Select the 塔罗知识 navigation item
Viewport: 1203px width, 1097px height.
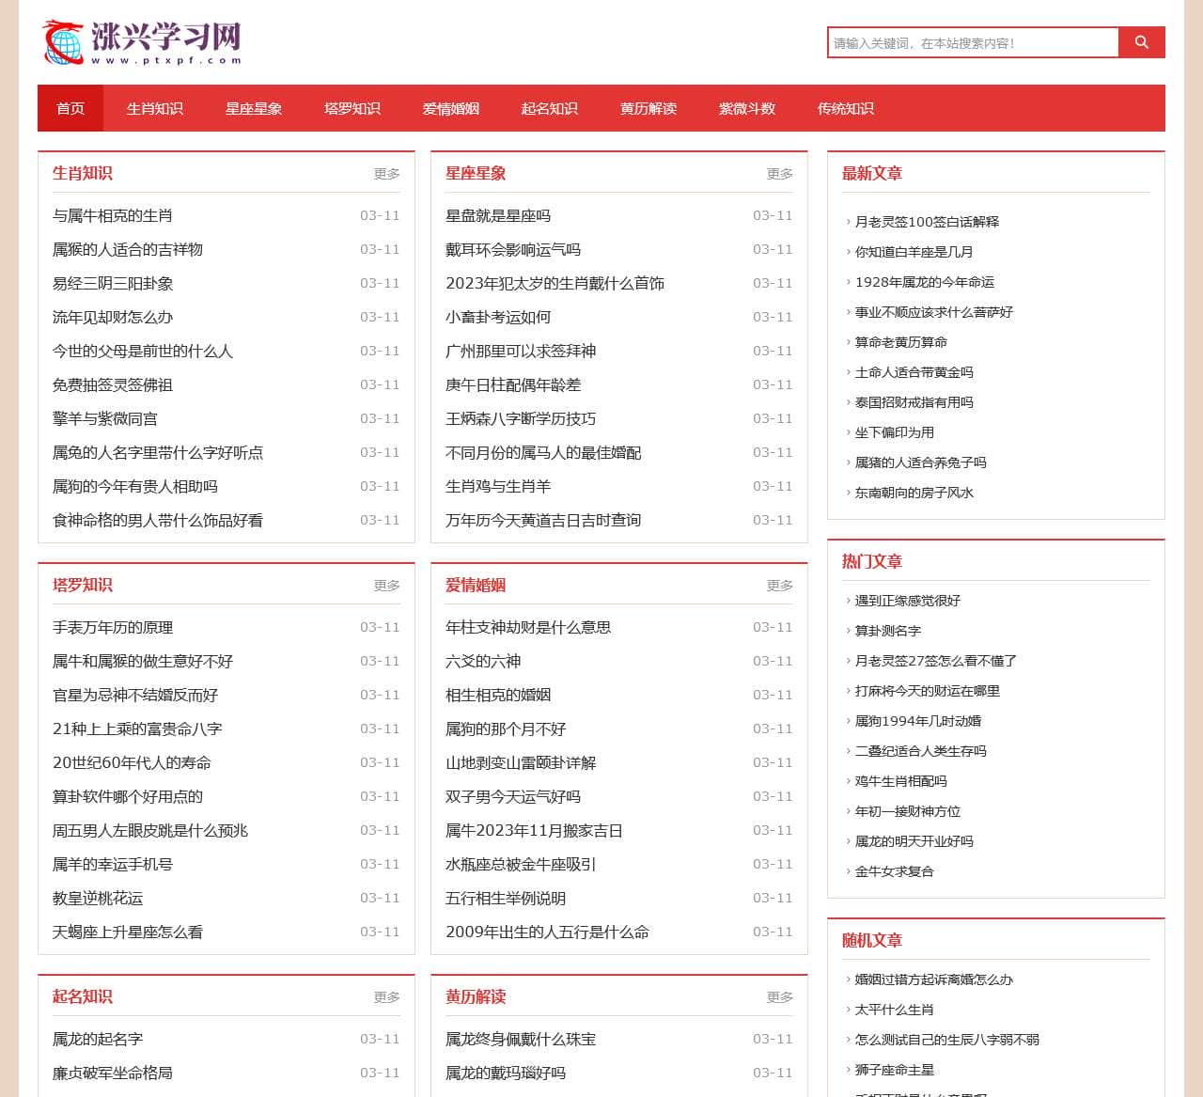pos(352,108)
